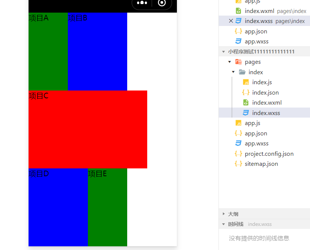
Task: Open app.wxss in open editors list
Action: point(264,41)
